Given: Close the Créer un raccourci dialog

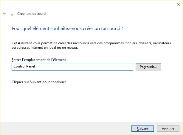Looking at the screenshot, I should pos(178,4).
